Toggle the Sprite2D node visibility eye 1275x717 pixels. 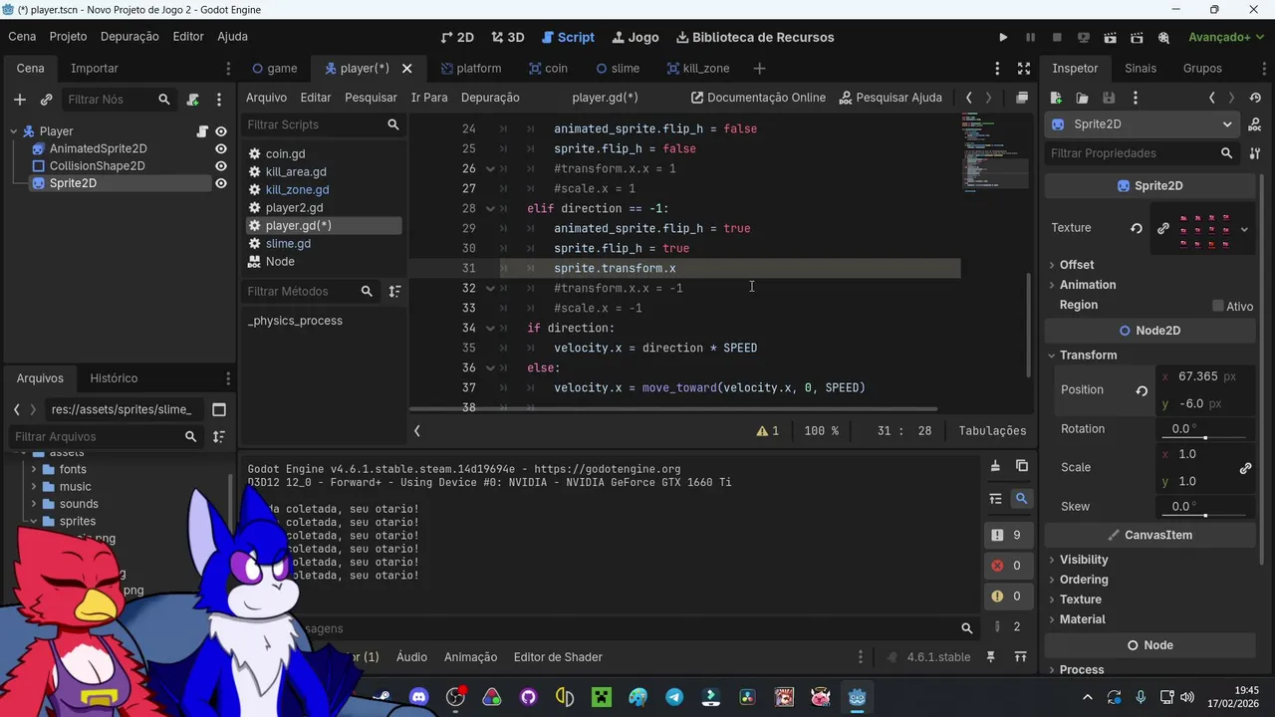point(221,183)
